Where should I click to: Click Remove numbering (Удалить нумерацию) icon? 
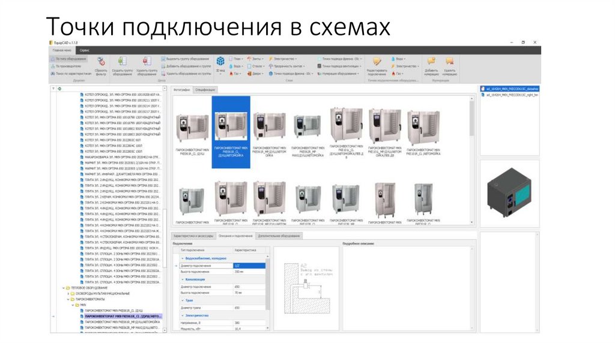point(449,62)
